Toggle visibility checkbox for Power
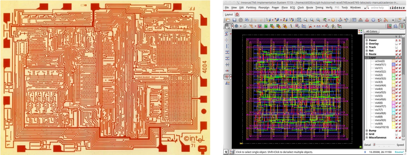The height and width of the screenshot is (155, 407). [x=396, y=40]
